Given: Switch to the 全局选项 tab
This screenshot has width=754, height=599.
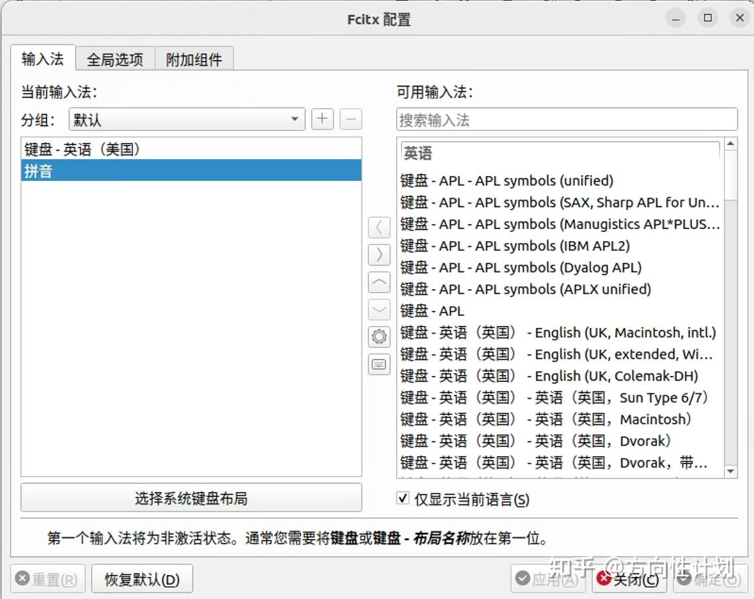Looking at the screenshot, I should [x=115, y=59].
